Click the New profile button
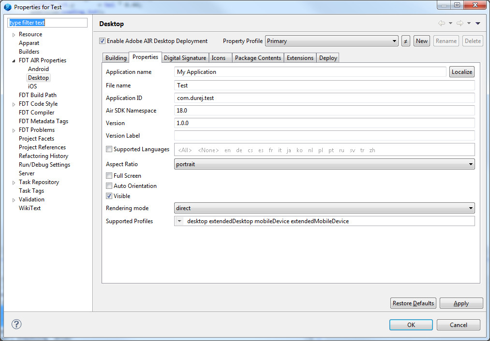The width and height of the screenshot is (490, 341). (422, 41)
